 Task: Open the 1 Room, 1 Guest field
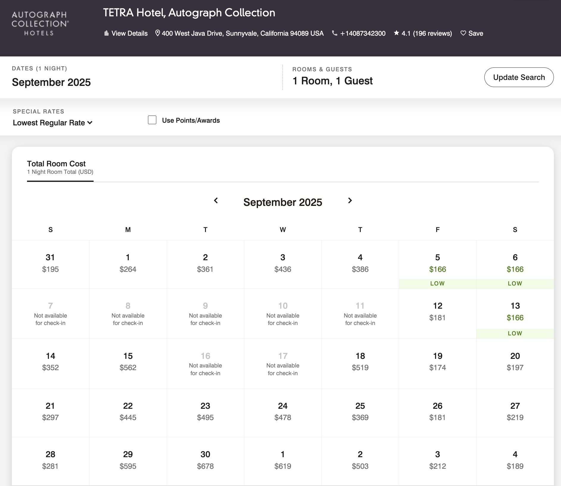click(x=332, y=81)
